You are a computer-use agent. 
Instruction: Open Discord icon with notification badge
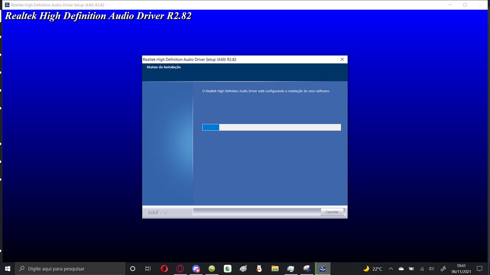tap(196, 269)
